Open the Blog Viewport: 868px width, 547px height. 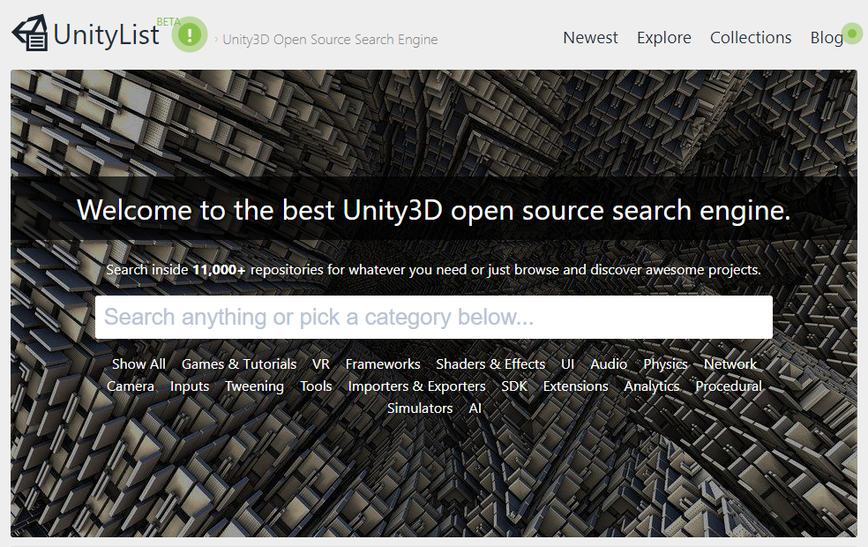point(827,38)
